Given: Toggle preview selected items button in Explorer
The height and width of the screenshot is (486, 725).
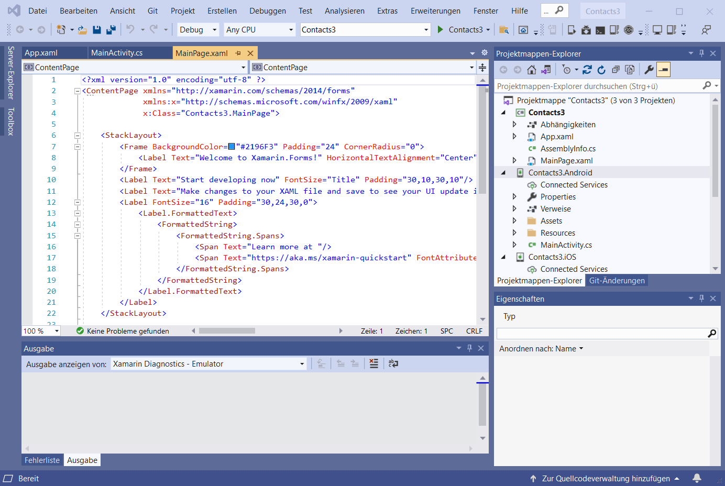Looking at the screenshot, I should point(663,70).
